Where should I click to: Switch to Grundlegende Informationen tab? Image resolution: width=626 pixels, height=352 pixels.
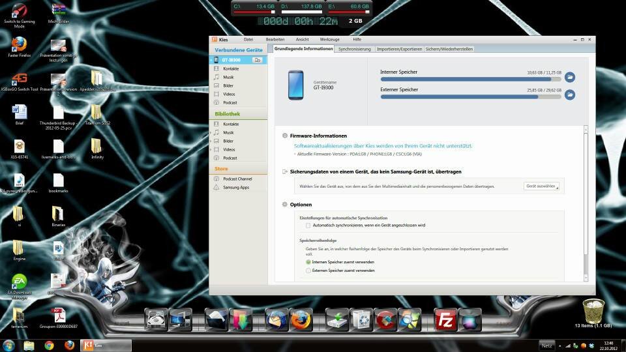tap(303, 49)
